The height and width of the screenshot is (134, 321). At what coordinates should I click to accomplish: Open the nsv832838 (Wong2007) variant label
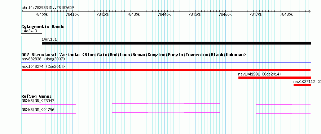pyautogui.click(x=43, y=59)
